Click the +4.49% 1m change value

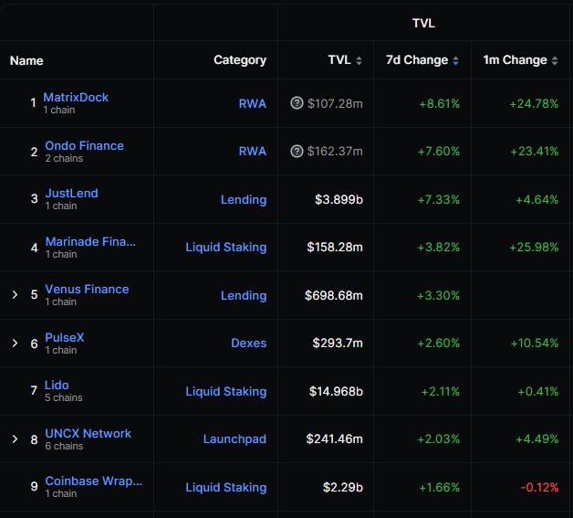point(537,439)
